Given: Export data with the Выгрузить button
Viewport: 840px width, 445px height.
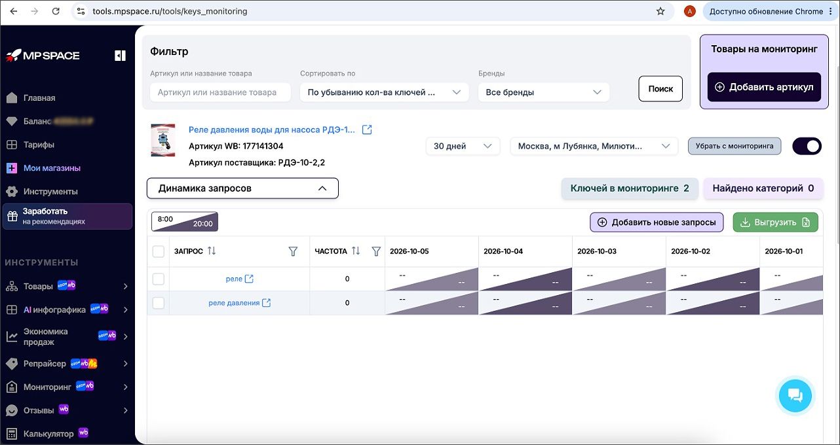Looking at the screenshot, I should [776, 222].
